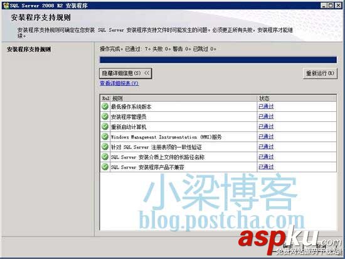The image size is (345, 259).
Task: Select the 针对 SQL Server 注册表项的一致性验证 text
Action: coord(156,147)
